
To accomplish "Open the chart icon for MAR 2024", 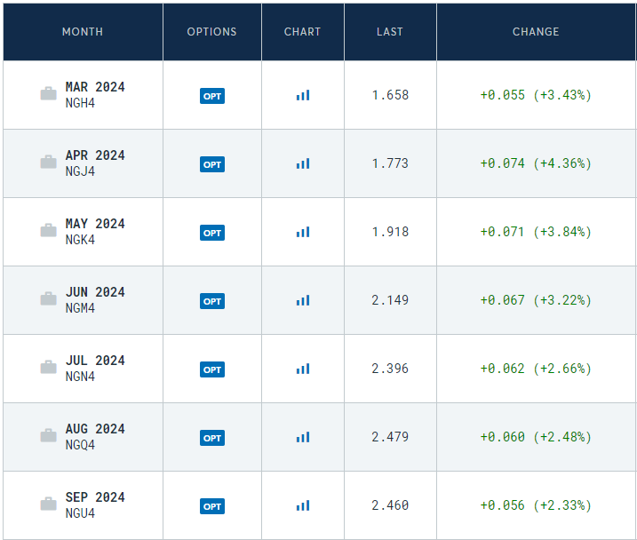I will (303, 95).
